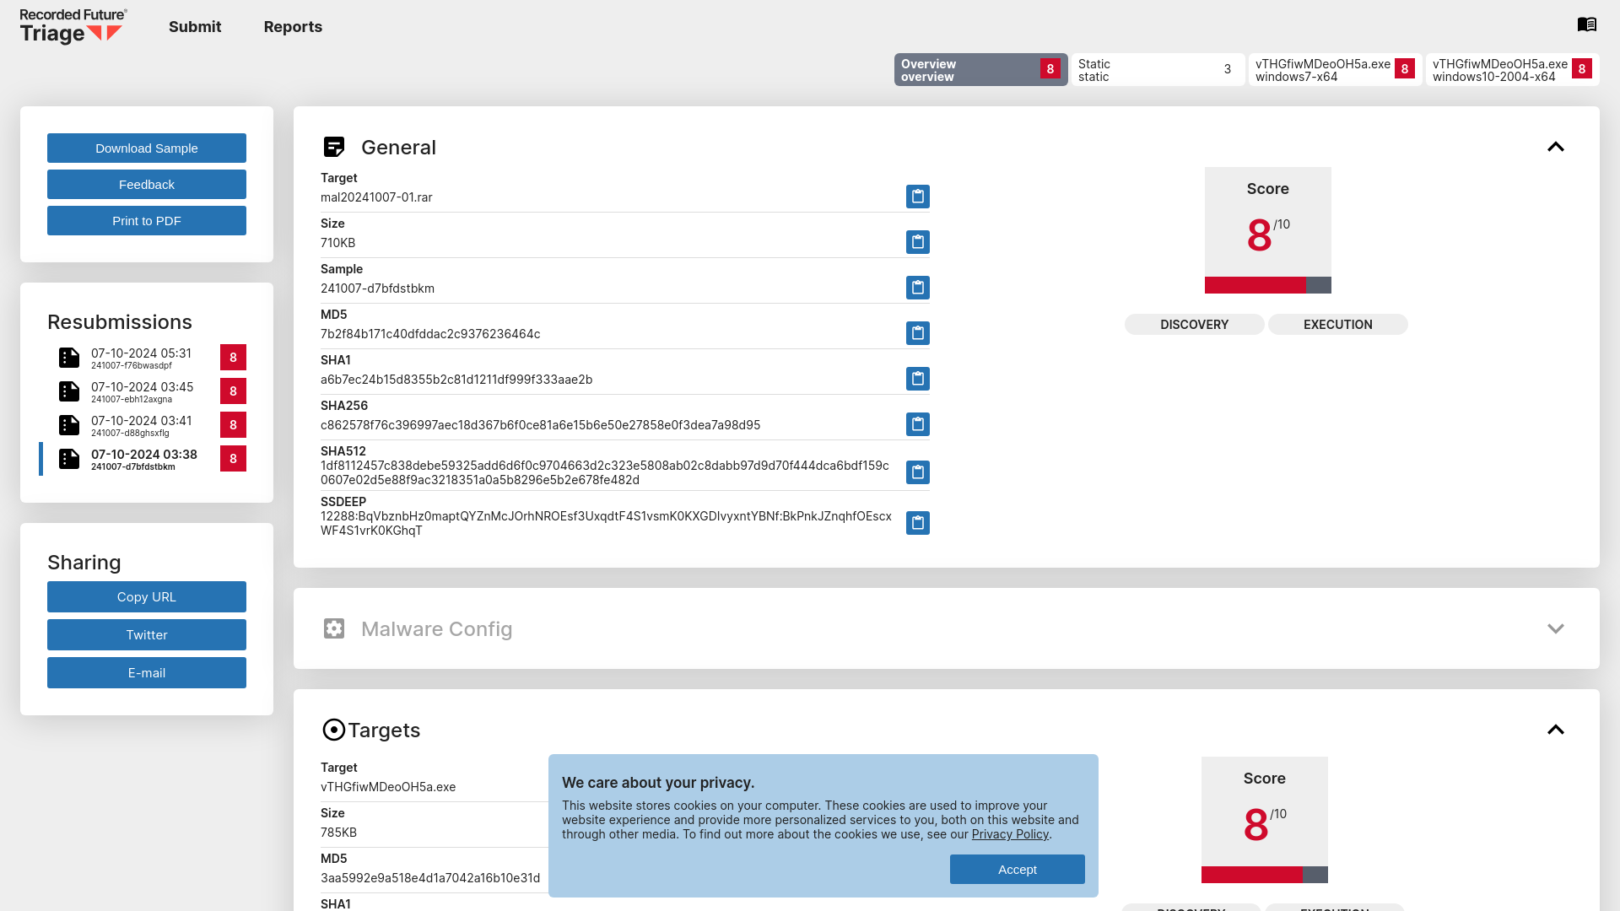Screen dimensions: 1620x911
Task: Copy the Sample ID to clipboard
Action: point(918,288)
